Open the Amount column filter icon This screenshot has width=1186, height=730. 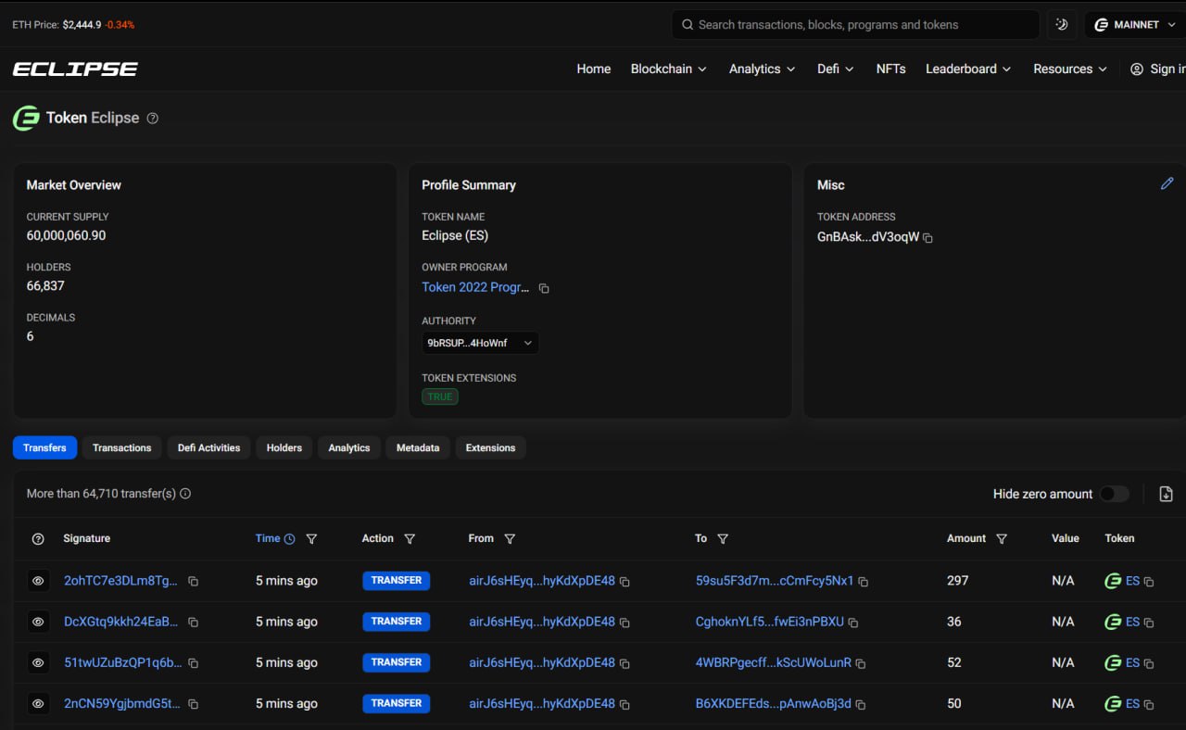pyautogui.click(x=1001, y=539)
